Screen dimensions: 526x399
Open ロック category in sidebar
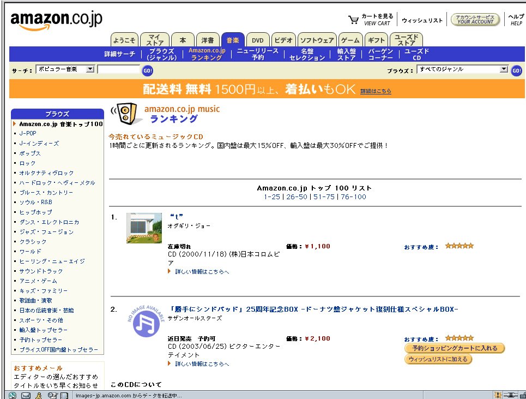pyautogui.click(x=27, y=163)
